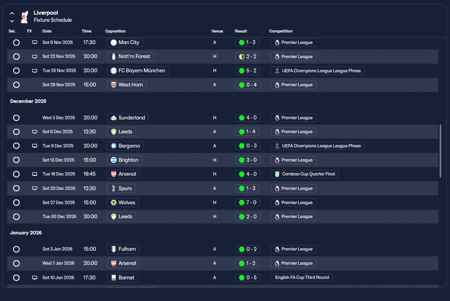Open Leeds opposition on 30 Dec row
Screen dimensions: 450x301
point(121,217)
